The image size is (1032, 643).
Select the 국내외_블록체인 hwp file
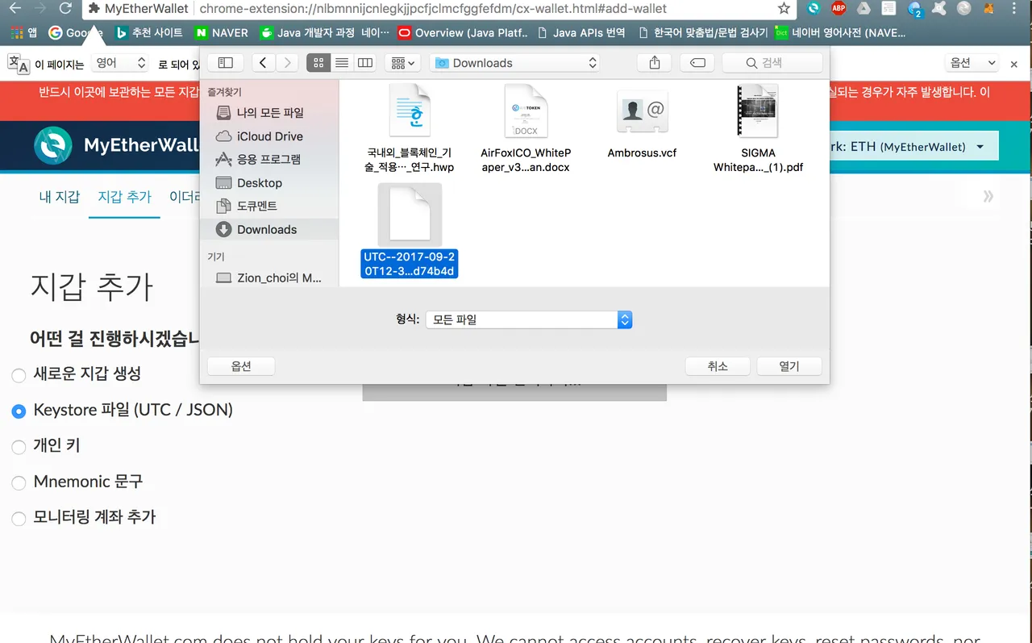pyautogui.click(x=410, y=127)
